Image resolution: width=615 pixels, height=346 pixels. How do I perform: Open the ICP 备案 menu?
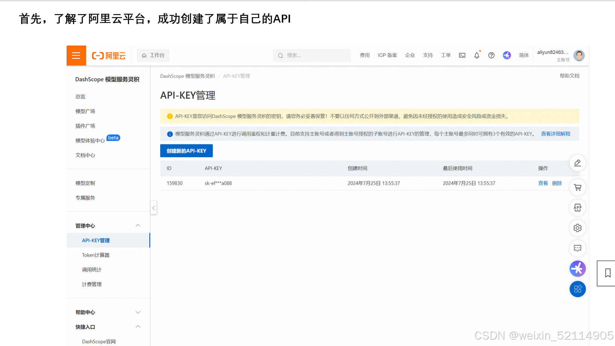(387, 55)
